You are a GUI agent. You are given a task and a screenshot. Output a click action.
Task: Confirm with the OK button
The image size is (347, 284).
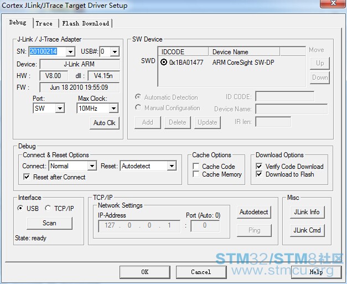(145, 272)
